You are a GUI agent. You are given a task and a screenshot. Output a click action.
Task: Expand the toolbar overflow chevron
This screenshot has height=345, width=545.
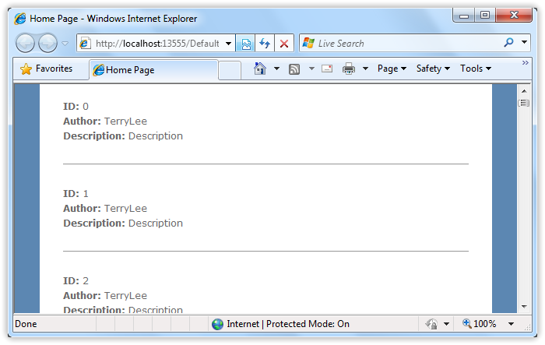(x=526, y=62)
